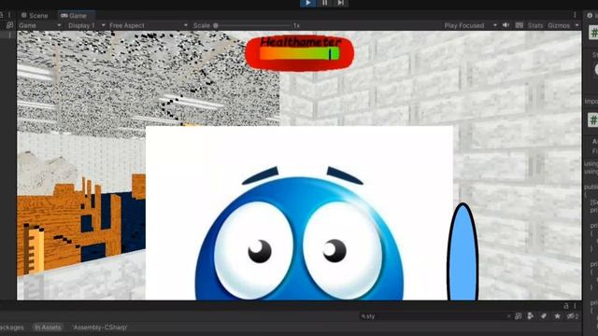Open the Project panel three-dot menu
This screenshot has height=336, width=598.
tap(575, 306)
